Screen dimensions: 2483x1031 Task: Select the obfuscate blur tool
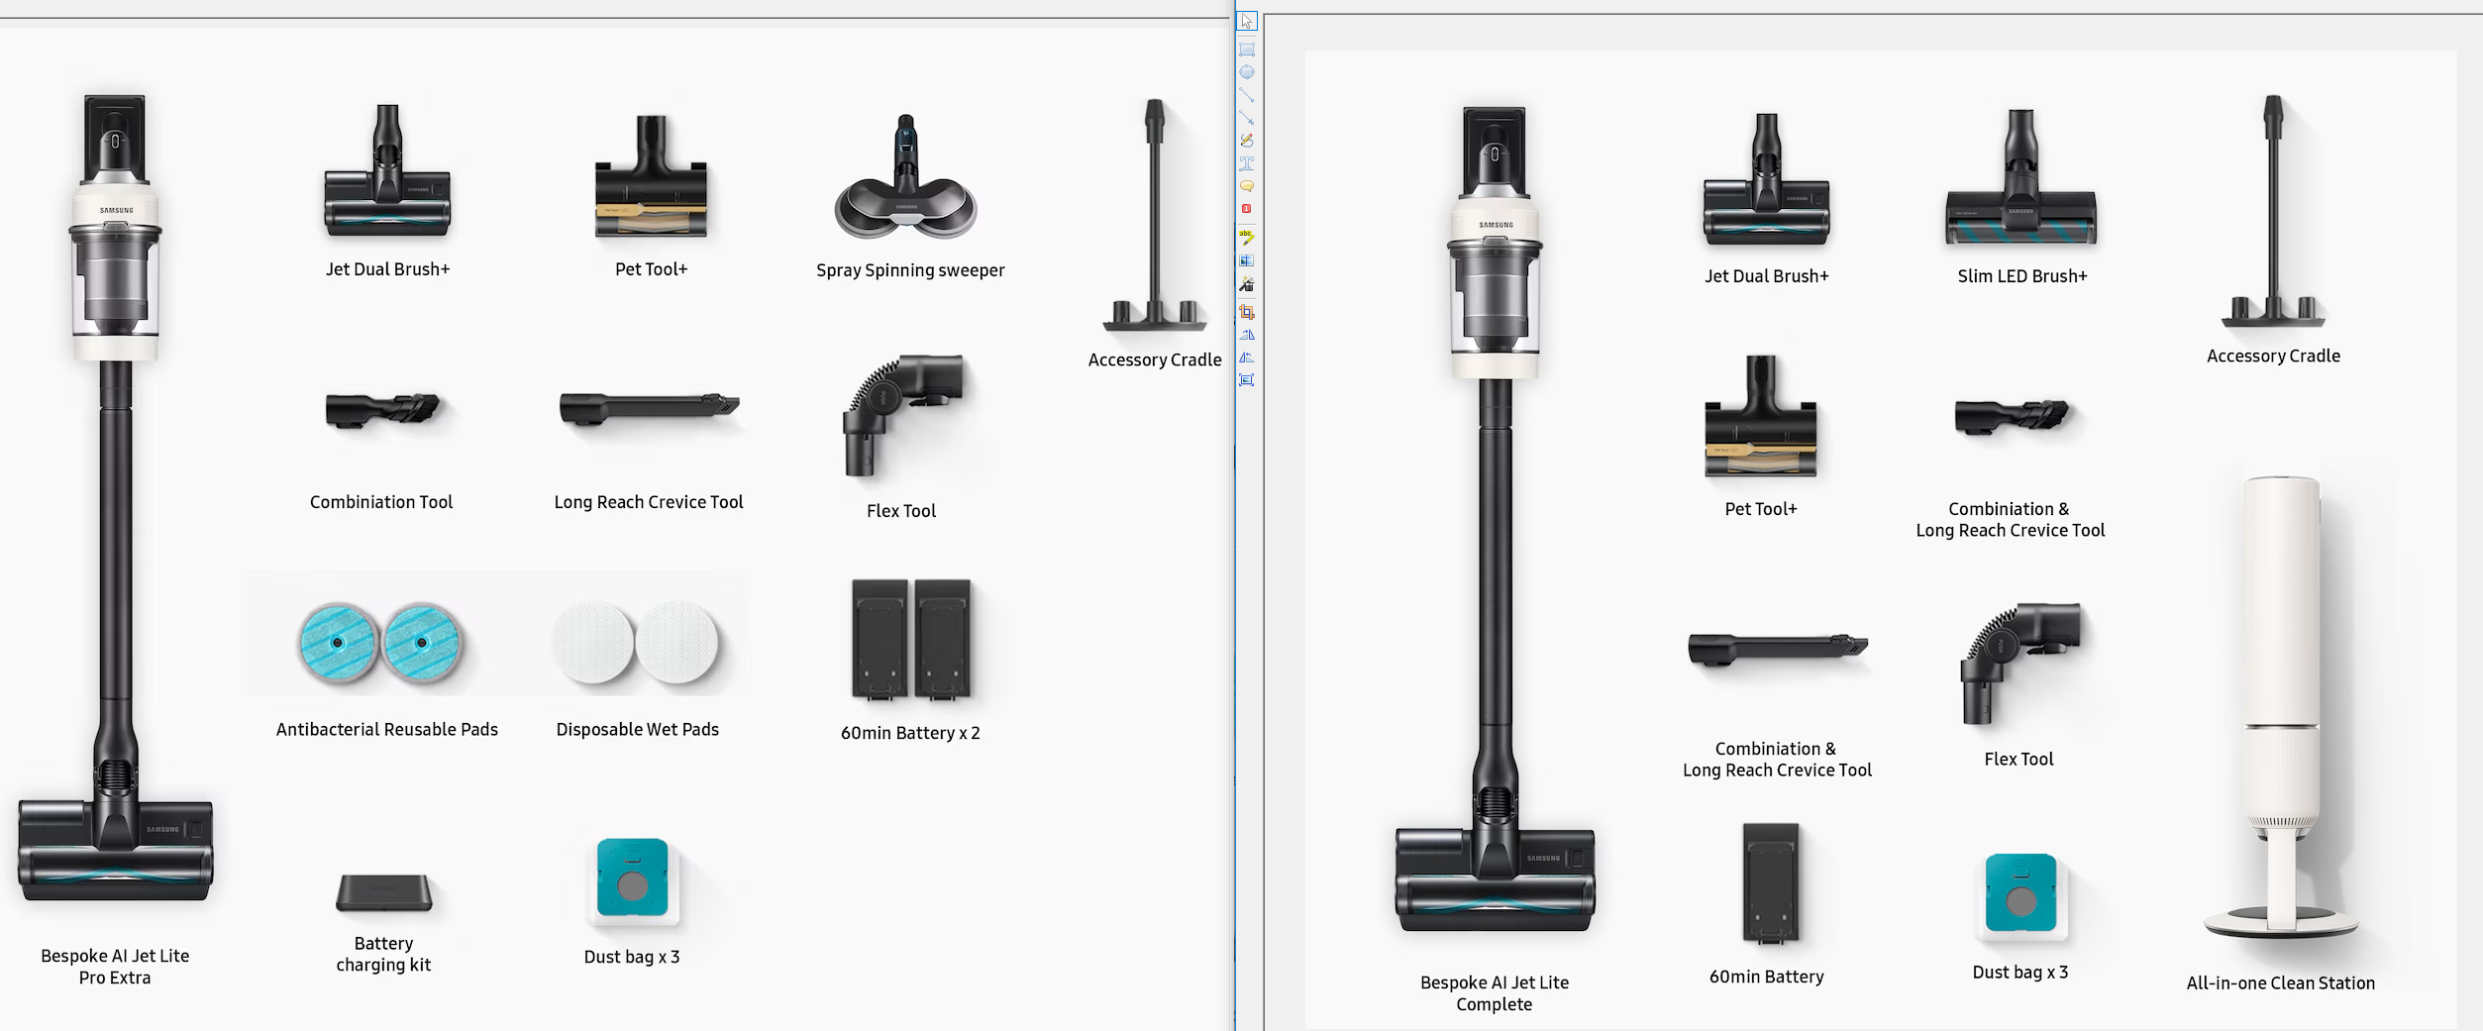click(x=1247, y=260)
